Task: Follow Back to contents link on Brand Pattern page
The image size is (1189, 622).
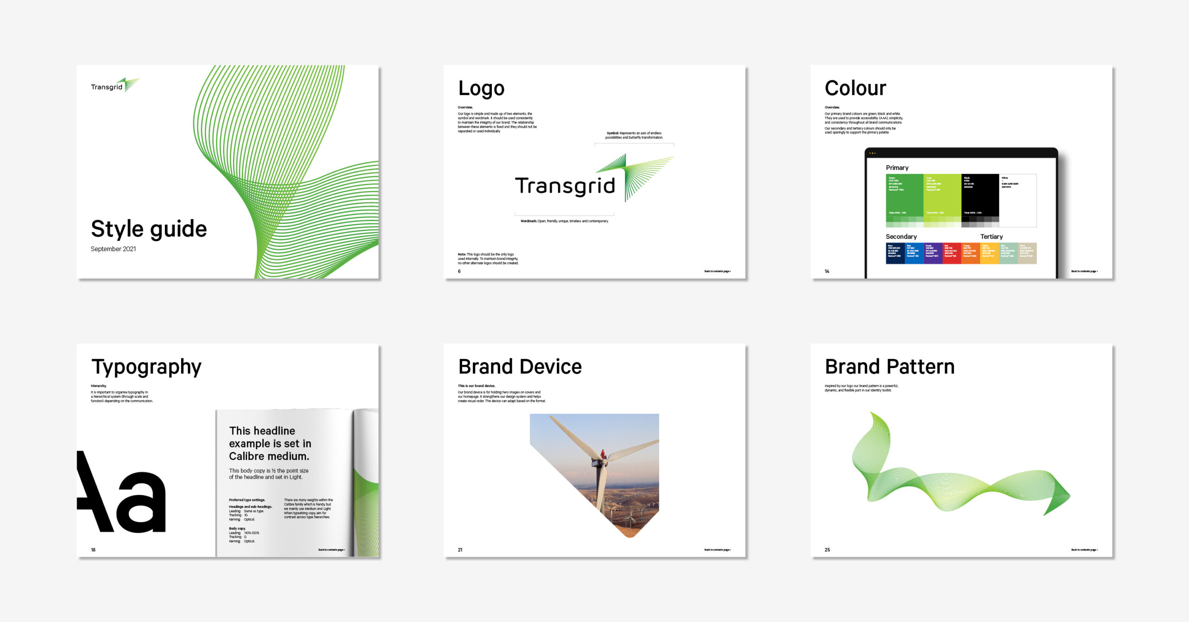Action: pyautogui.click(x=1084, y=550)
